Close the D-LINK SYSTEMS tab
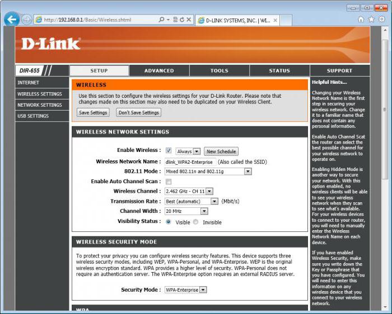The height and width of the screenshot is (314, 392). pyautogui.click(x=275, y=21)
